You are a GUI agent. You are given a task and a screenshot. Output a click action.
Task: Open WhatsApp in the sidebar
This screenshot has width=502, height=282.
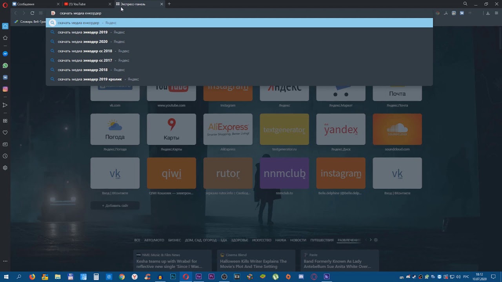tap(5, 65)
